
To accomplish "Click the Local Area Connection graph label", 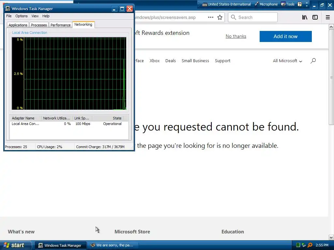I will (x=29, y=33).
